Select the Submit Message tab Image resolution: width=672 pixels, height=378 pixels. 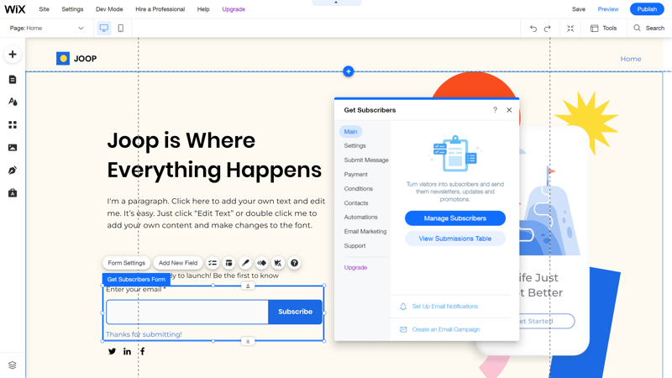[x=366, y=160]
